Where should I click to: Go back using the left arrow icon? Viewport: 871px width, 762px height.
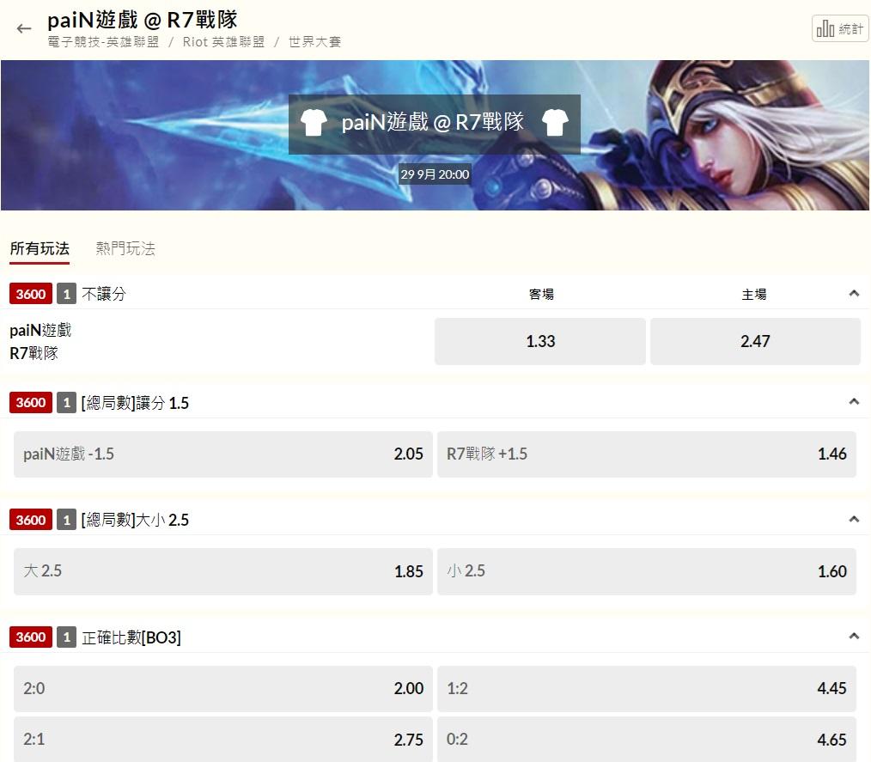pos(24,28)
